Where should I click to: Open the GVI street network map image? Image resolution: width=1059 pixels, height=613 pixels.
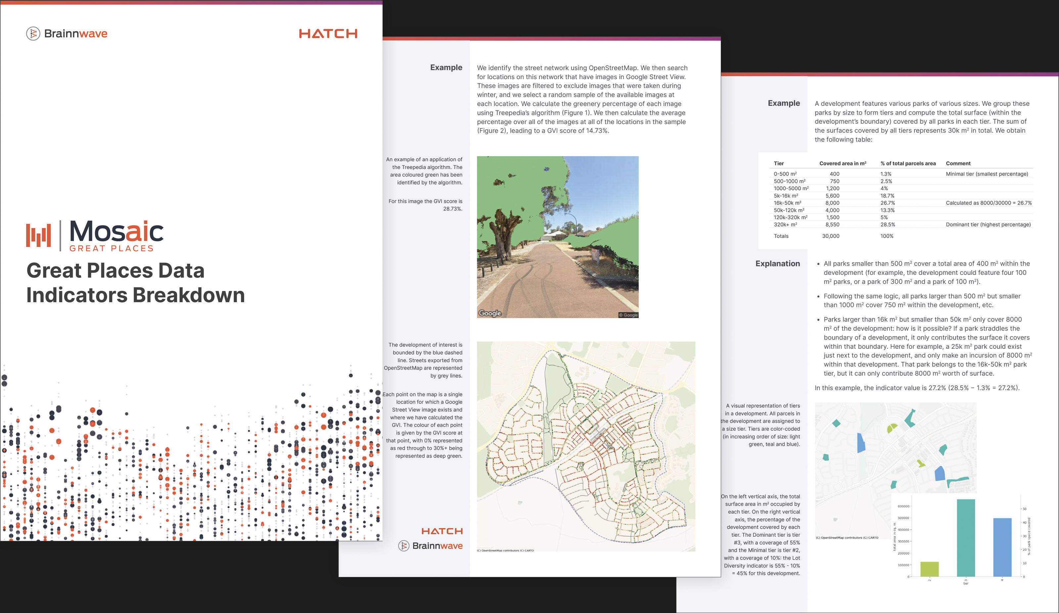[x=586, y=446]
